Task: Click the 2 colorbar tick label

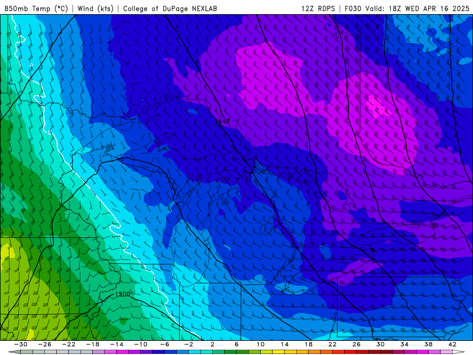Action: [212, 344]
